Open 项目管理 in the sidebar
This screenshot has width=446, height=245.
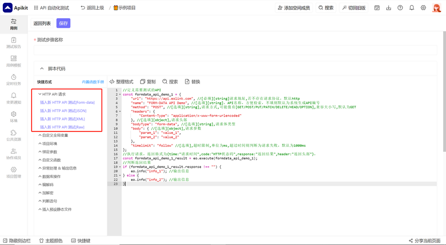(x=14, y=173)
